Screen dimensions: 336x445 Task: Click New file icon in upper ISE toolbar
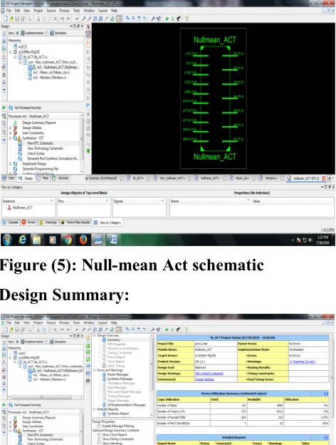[x=6, y=19]
